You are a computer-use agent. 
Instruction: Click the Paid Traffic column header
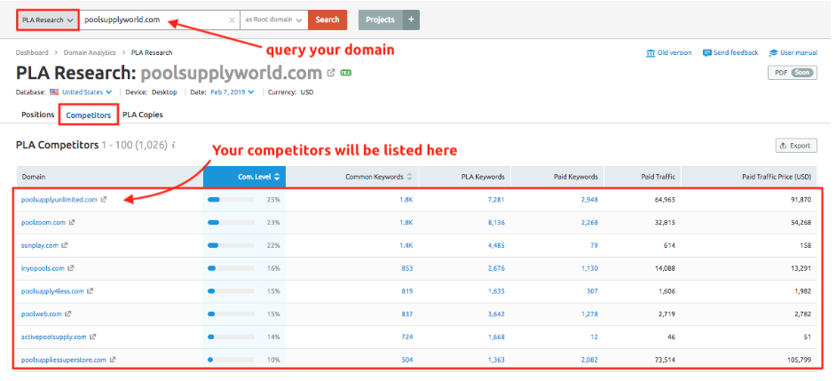point(643,177)
